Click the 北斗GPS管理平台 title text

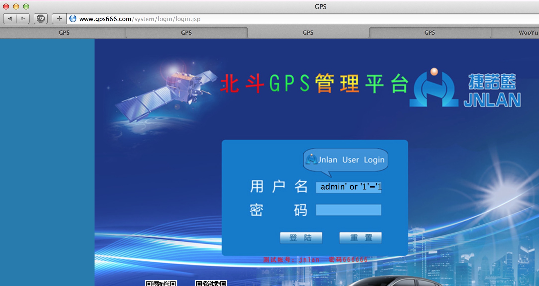tap(314, 83)
